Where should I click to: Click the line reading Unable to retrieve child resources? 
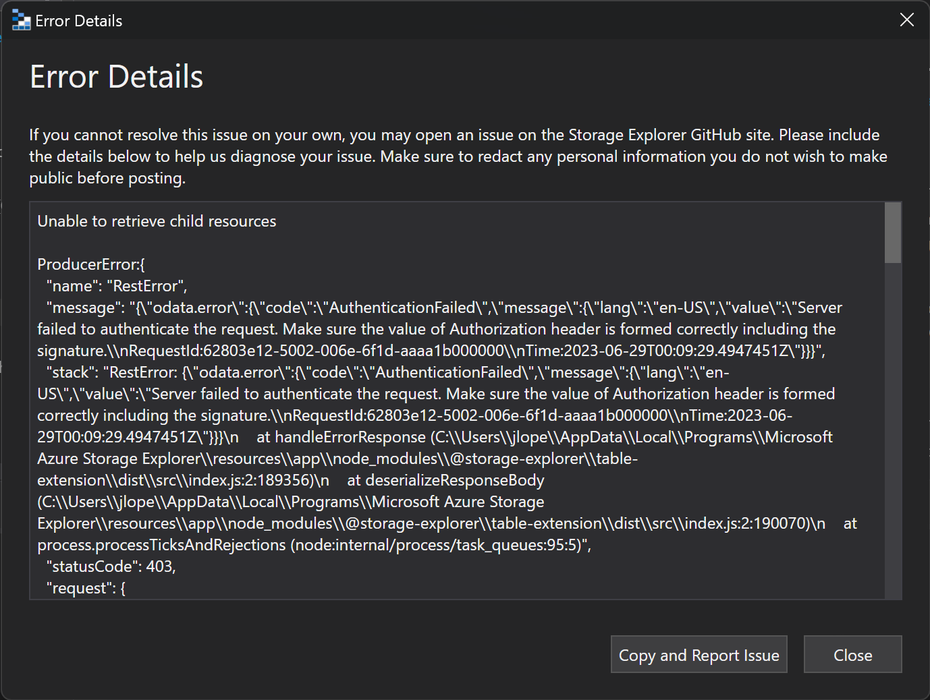pyautogui.click(x=157, y=221)
